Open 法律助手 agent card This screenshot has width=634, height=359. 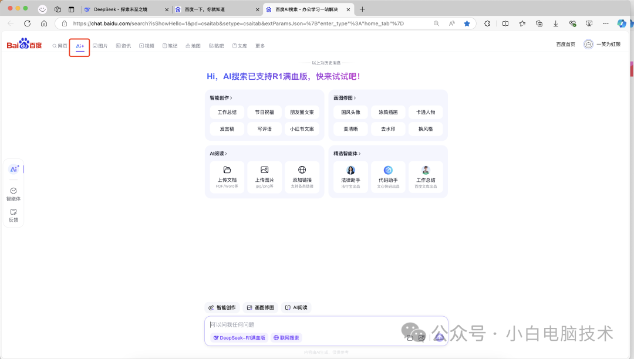350,177
